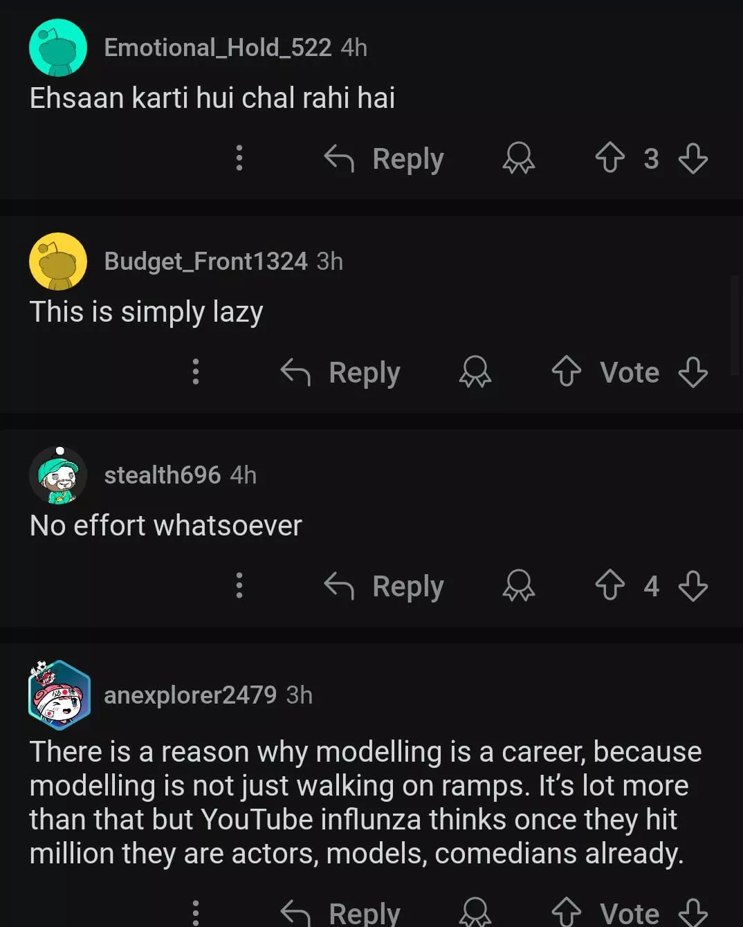Reply to Emotional_Hold_522's comment

(x=385, y=158)
